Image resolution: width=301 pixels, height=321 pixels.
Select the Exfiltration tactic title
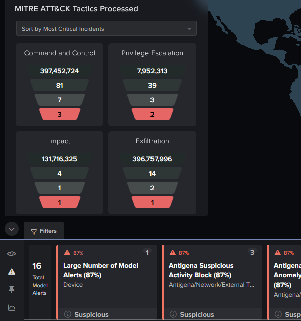coord(152,141)
